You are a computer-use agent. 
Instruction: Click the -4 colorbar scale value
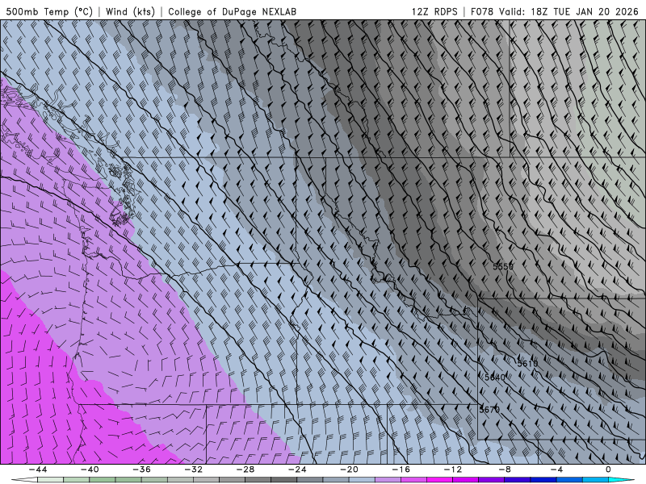[x=556, y=469]
